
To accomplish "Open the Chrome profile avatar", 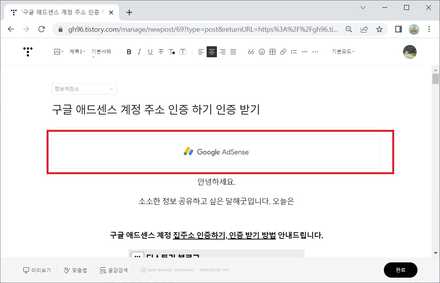I will [x=414, y=29].
